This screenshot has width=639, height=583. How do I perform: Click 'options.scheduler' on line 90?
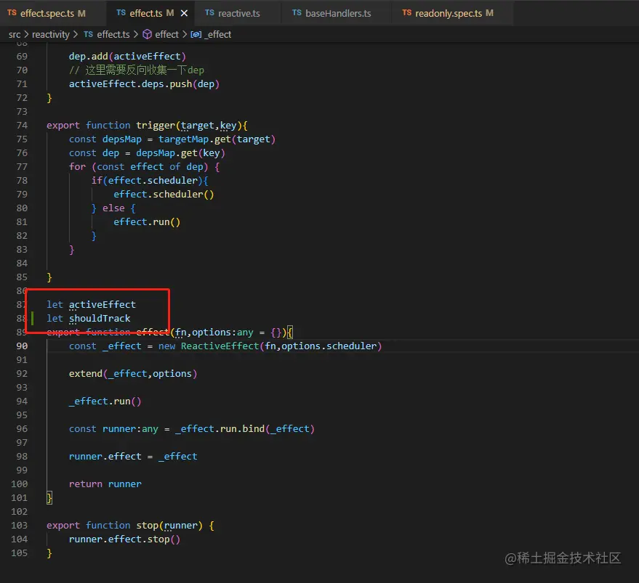[x=329, y=346]
